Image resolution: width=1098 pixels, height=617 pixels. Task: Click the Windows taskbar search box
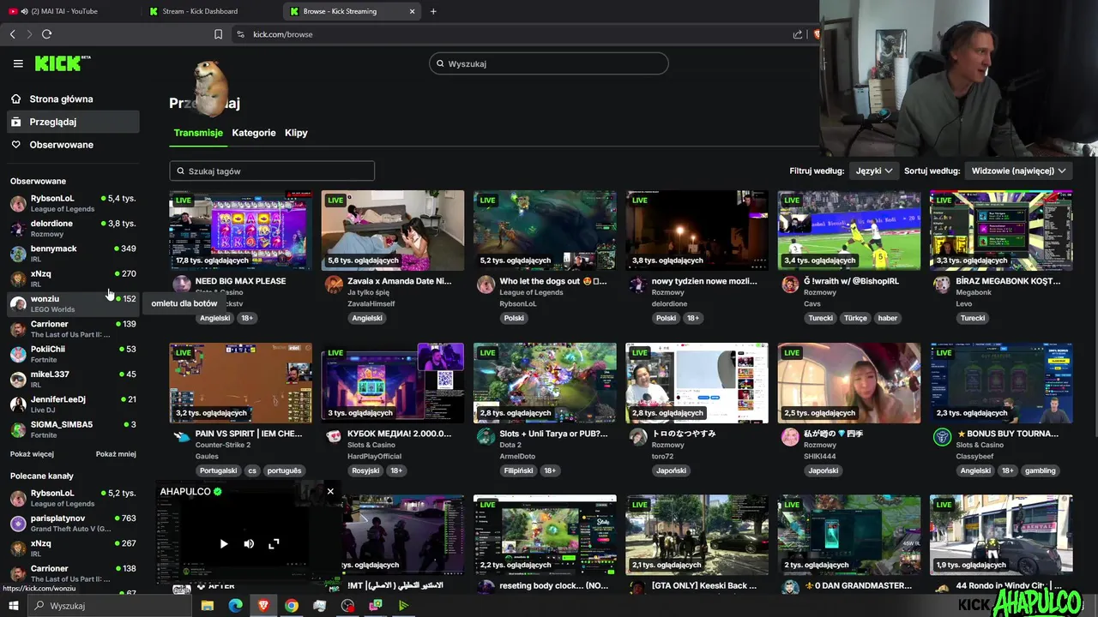[112, 606]
